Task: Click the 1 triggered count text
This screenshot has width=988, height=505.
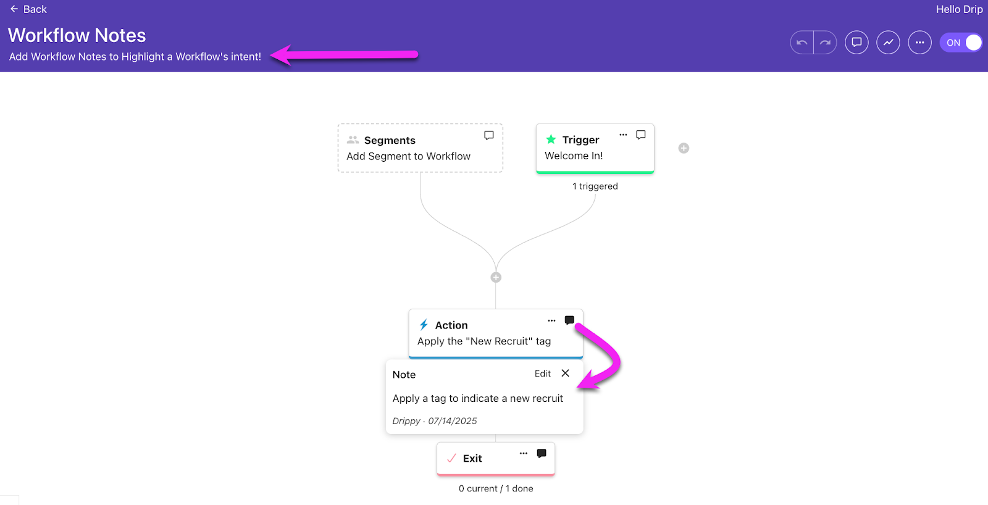Action: click(x=595, y=186)
